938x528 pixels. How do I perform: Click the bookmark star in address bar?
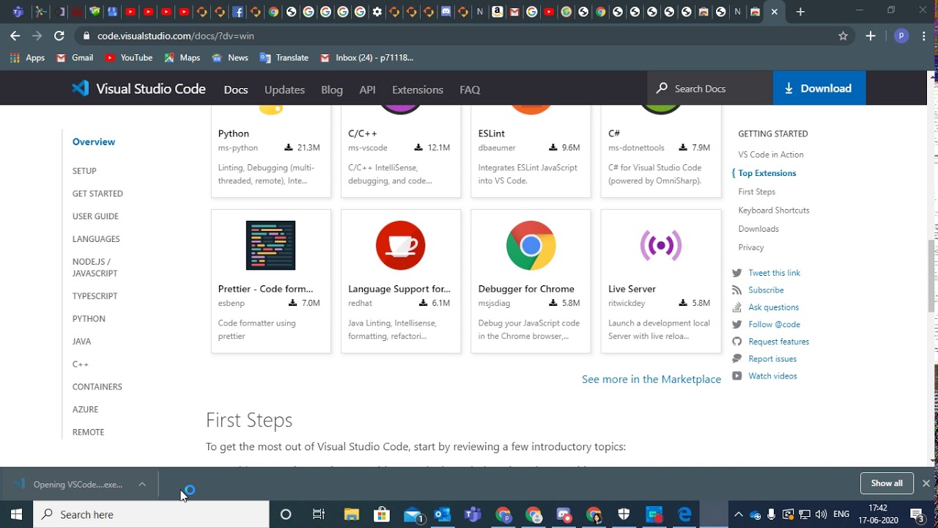(x=843, y=36)
